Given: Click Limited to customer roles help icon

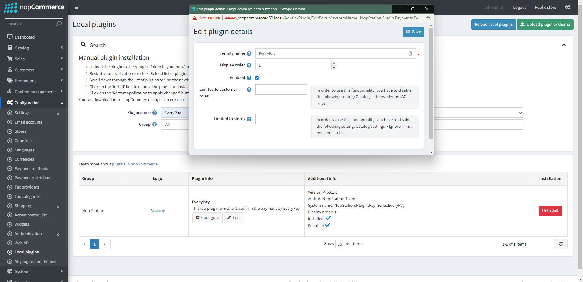Looking at the screenshot, I should [249, 90].
